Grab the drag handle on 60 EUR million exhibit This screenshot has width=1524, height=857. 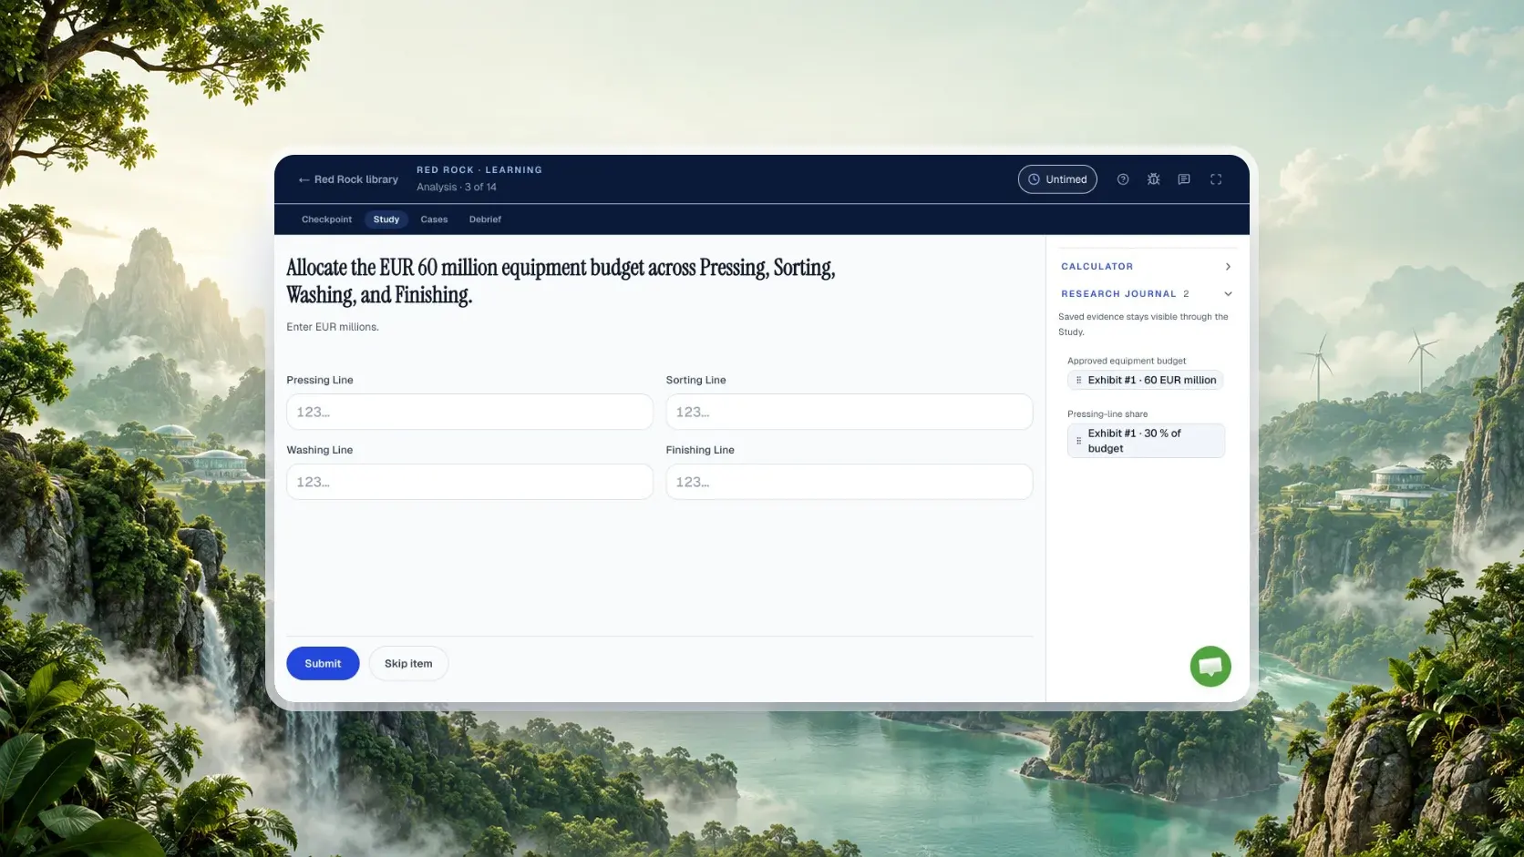point(1078,381)
